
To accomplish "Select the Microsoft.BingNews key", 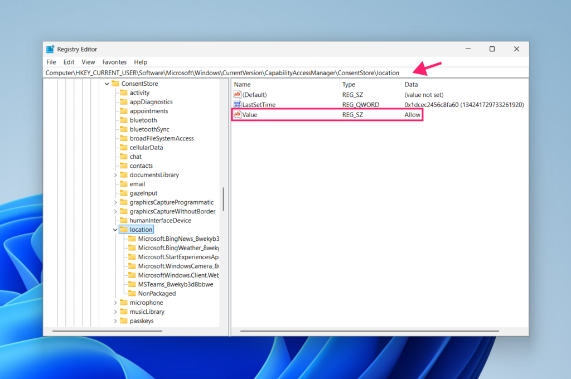I will click(x=178, y=239).
